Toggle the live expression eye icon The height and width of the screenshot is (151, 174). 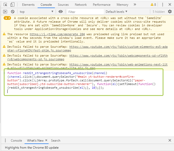(x=60, y=12)
